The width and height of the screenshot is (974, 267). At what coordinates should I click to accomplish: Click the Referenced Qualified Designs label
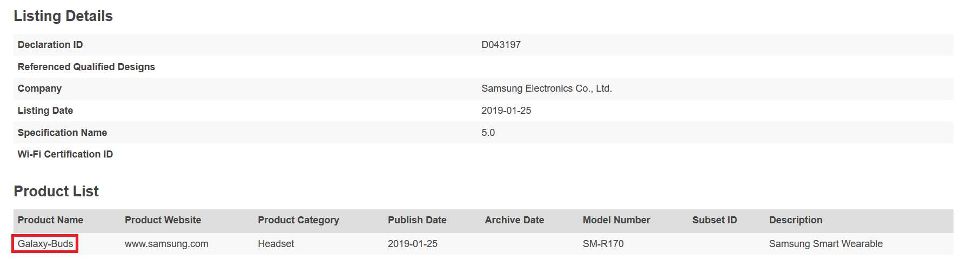[86, 67]
